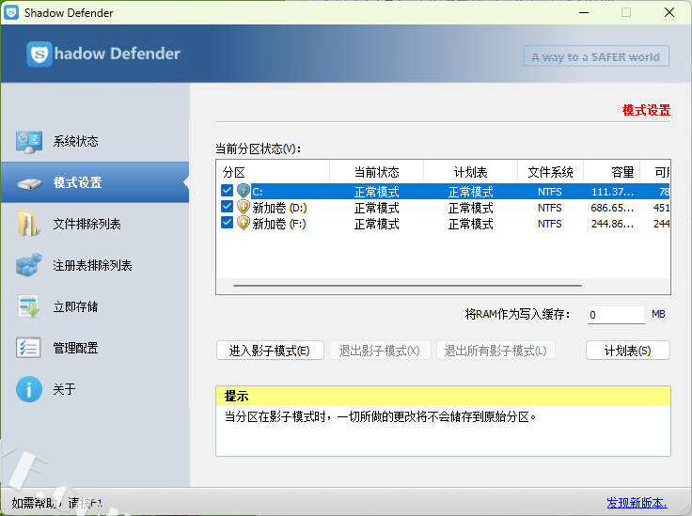Select the C: partition row

point(443,192)
